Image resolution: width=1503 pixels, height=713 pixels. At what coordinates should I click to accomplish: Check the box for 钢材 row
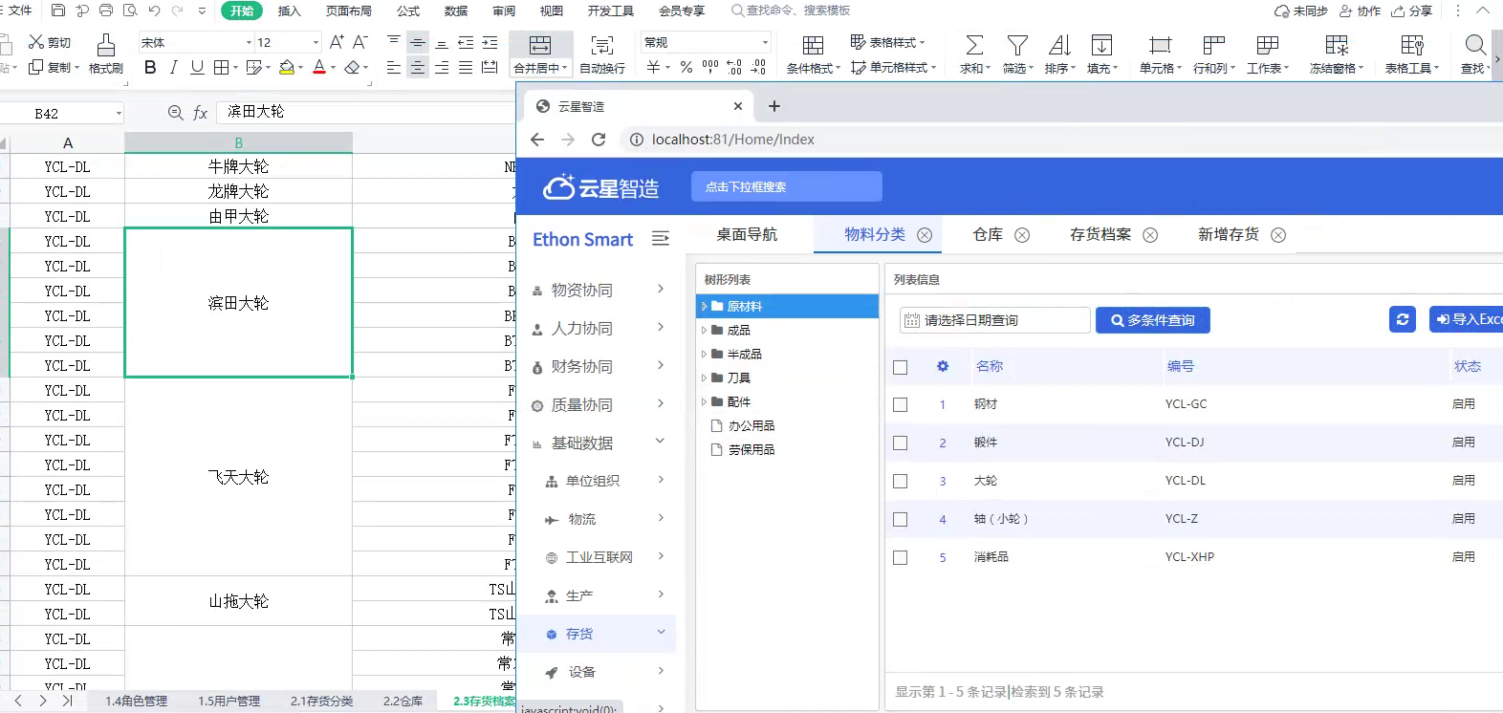tap(900, 404)
